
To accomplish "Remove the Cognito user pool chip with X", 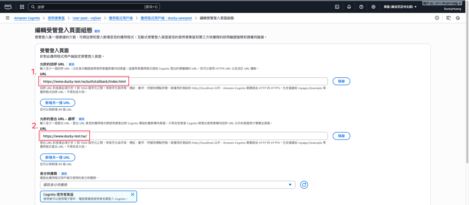I will click(132, 194).
